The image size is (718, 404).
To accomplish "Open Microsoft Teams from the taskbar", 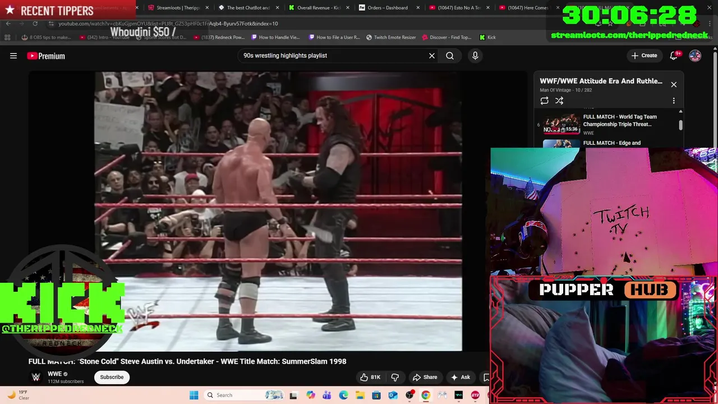I will coord(327,395).
